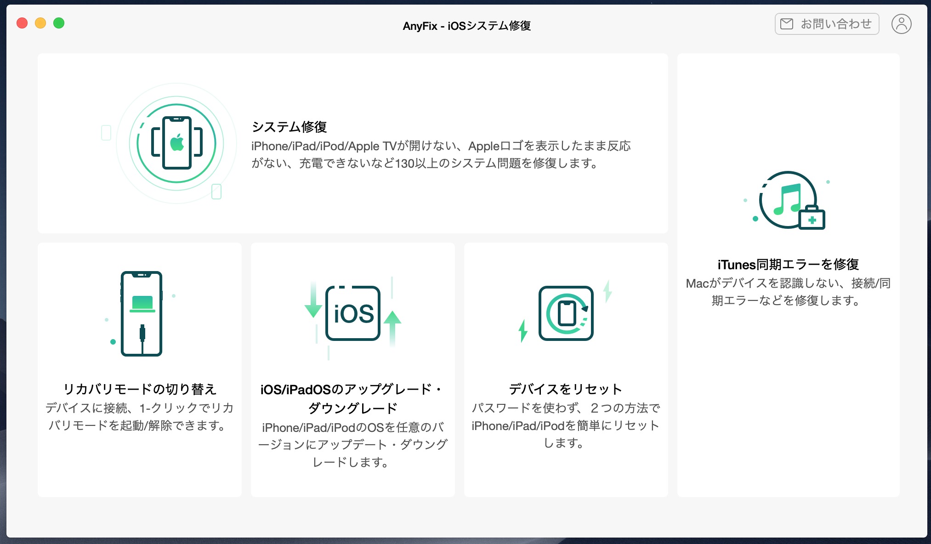The width and height of the screenshot is (931, 544).
Task: Open iTunes同期エラーを修復 heading
Action: pyautogui.click(x=788, y=265)
